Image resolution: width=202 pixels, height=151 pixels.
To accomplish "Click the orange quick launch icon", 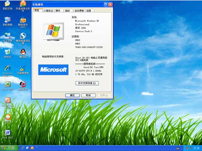I will click(32, 148).
